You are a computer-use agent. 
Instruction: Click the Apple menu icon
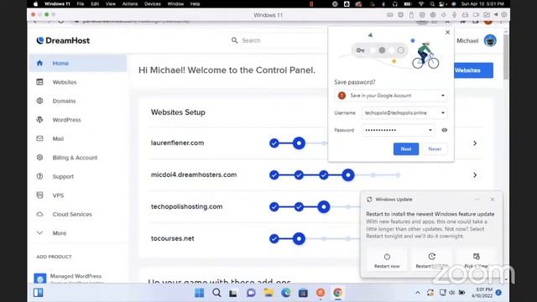(x=35, y=3)
